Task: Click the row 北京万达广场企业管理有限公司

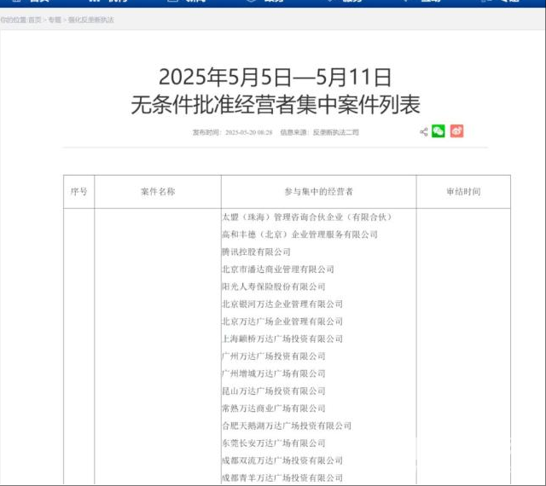Action: [282, 321]
